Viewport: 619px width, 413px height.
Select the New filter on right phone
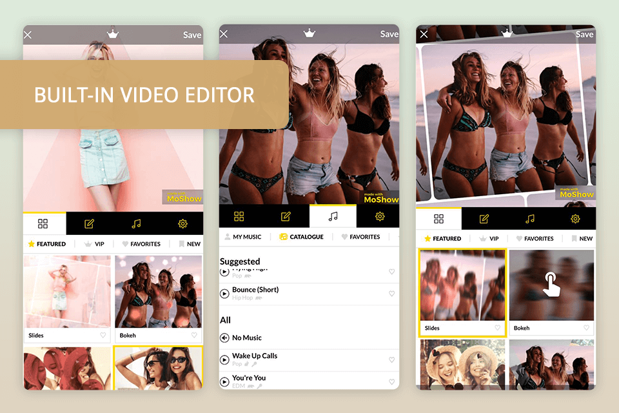(582, 238)
